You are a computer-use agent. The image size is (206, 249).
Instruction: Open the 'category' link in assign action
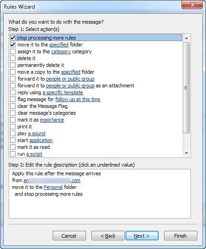tap(61, 51)
